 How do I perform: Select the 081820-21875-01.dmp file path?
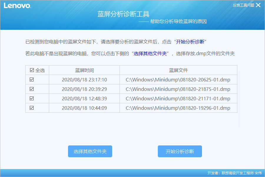[178, 89]
